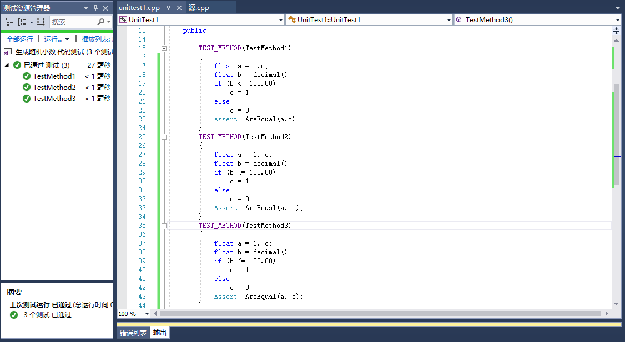Open the 输出 tab
Screen dimensions: 625x342
tap(160, 333)
